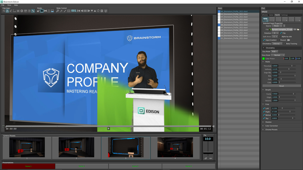Open the Chromakey Internal dropdown
Viewport: 303px width, 170px height.
[x=277, y=44]
